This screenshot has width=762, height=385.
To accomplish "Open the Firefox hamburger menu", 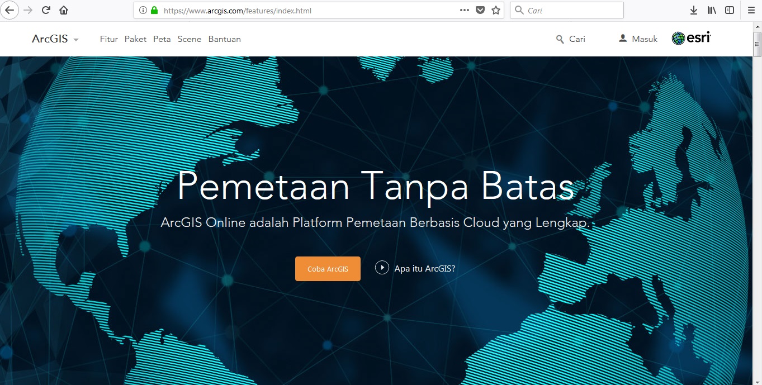I will click(751, 10).
